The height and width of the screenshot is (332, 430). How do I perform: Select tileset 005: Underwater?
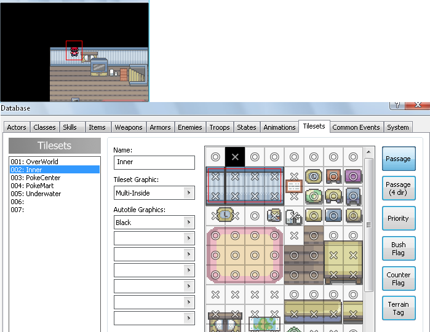point(55,194)
